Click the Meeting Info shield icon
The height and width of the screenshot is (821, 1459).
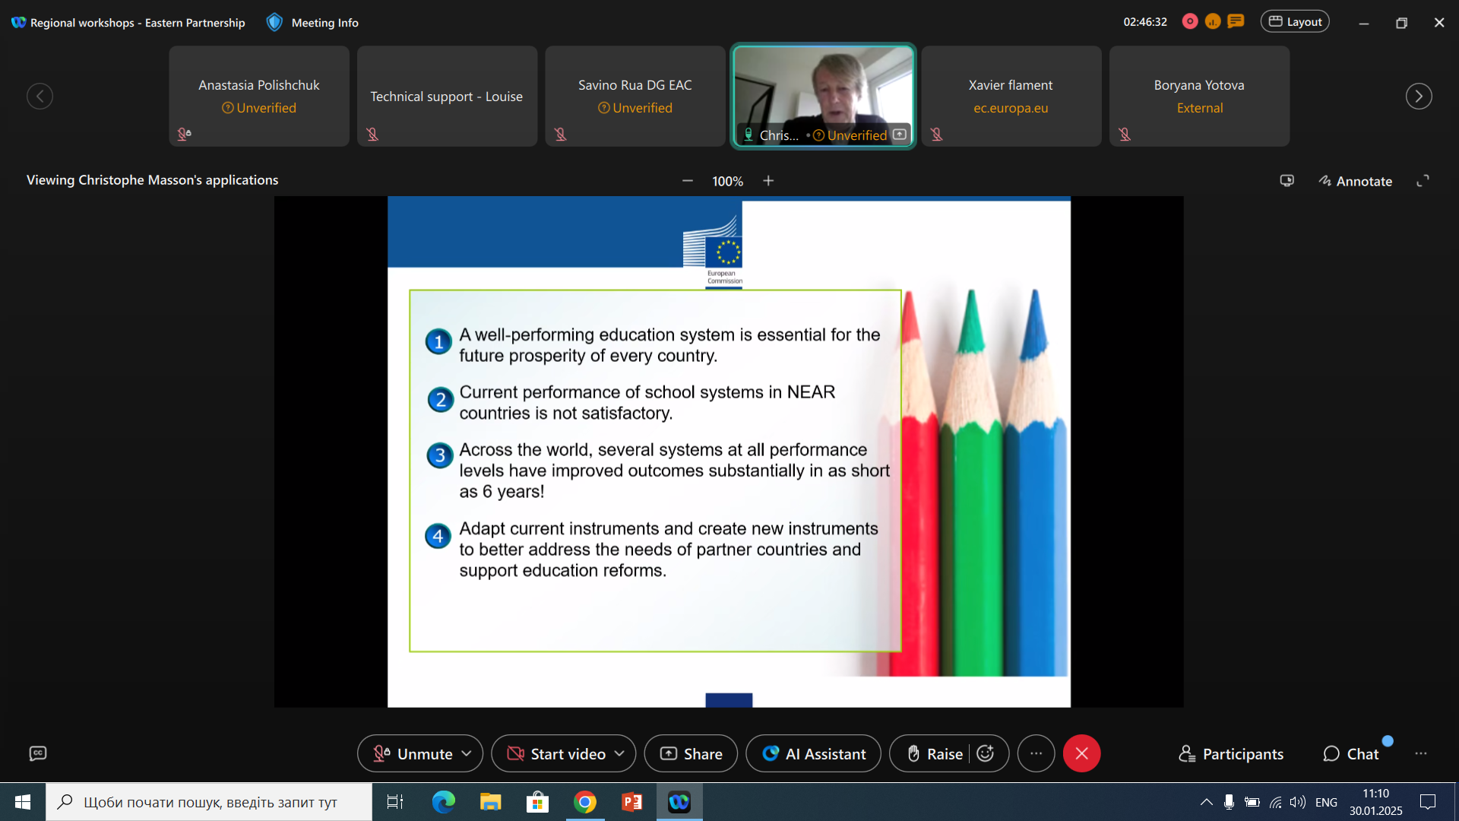274,22
